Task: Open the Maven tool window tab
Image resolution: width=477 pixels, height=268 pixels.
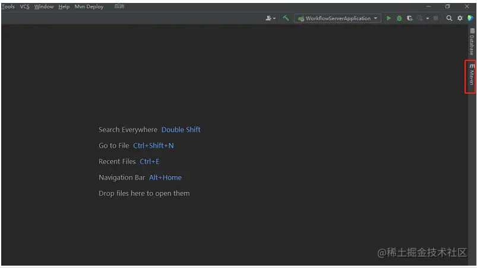Action: pyautogui.click(x=472, y=75)
